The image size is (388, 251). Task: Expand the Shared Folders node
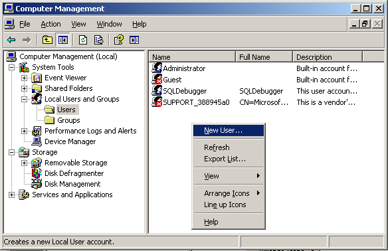(x=24, y=88)
